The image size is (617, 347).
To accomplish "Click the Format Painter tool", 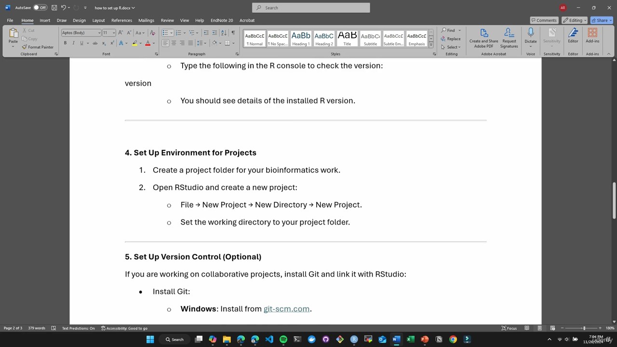I will coord(38,47).
